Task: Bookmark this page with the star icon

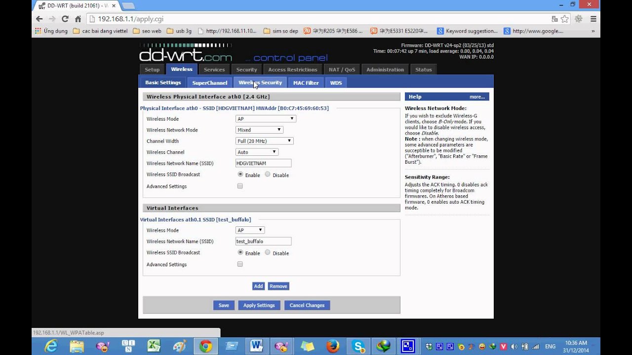Action: coord(565,19)
